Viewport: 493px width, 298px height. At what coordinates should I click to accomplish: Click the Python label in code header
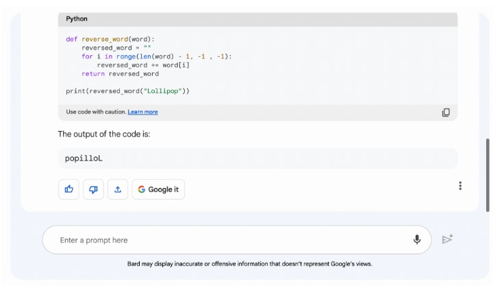[x=77, y=19]
